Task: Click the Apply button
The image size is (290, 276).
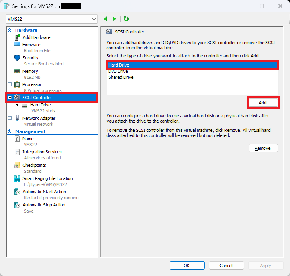Action: coord(266,266)
